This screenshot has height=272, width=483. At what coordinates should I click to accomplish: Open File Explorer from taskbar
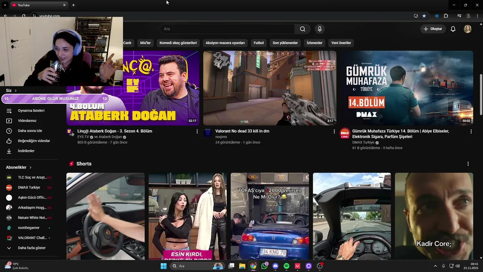(242, 266)
